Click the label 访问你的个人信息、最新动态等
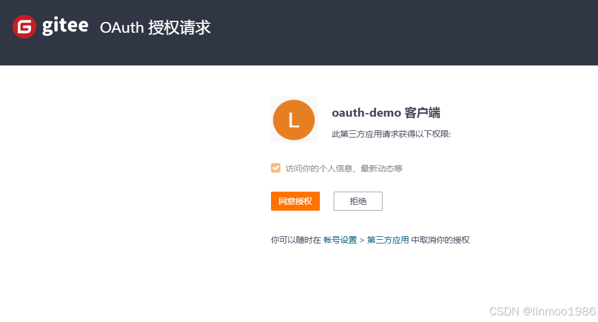The width and height of the screenshot is (598, 322). pos(344,168)
